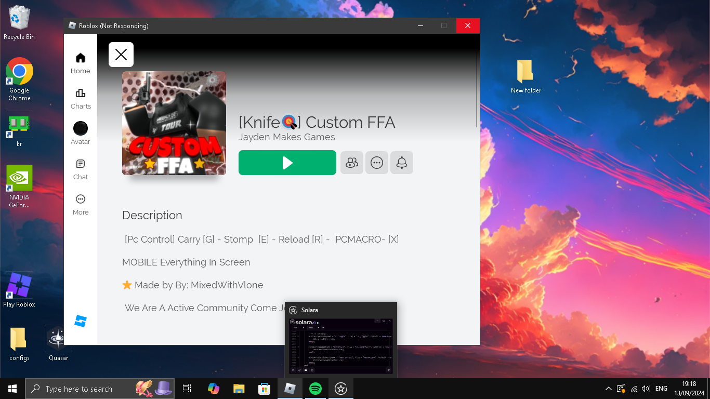The width and height of the screenshot is (710, 399).
Task: Open Microsoft Store from the taskbar
Action: [264, 389]
